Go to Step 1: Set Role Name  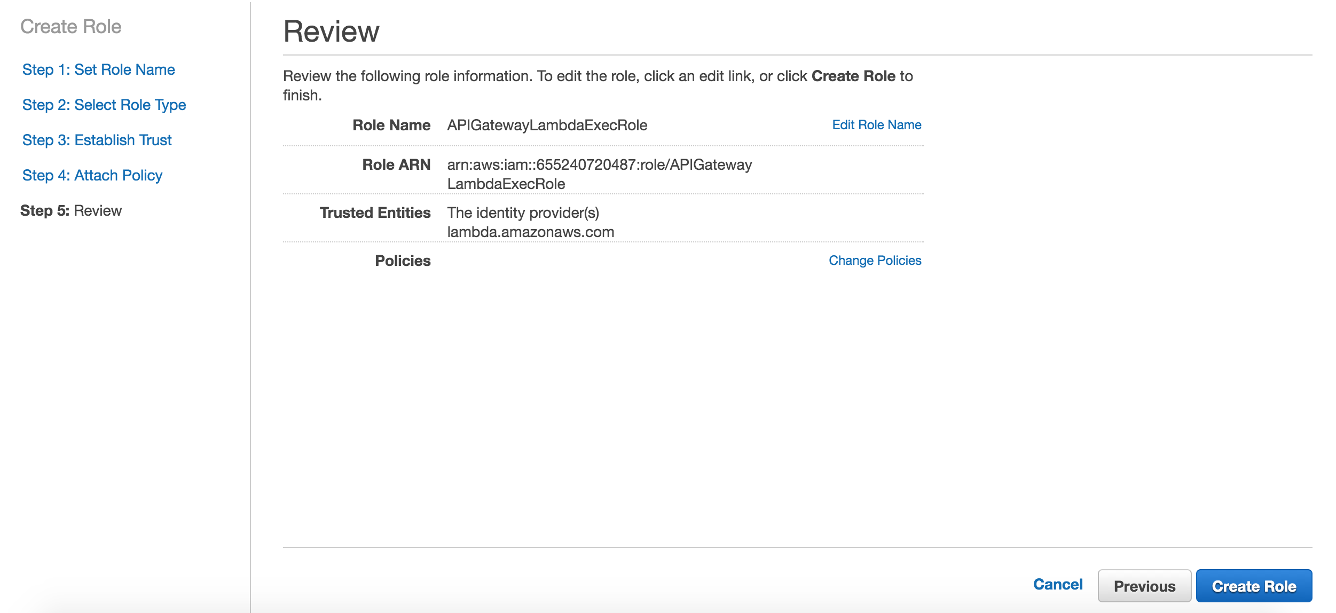pos(98,70)
